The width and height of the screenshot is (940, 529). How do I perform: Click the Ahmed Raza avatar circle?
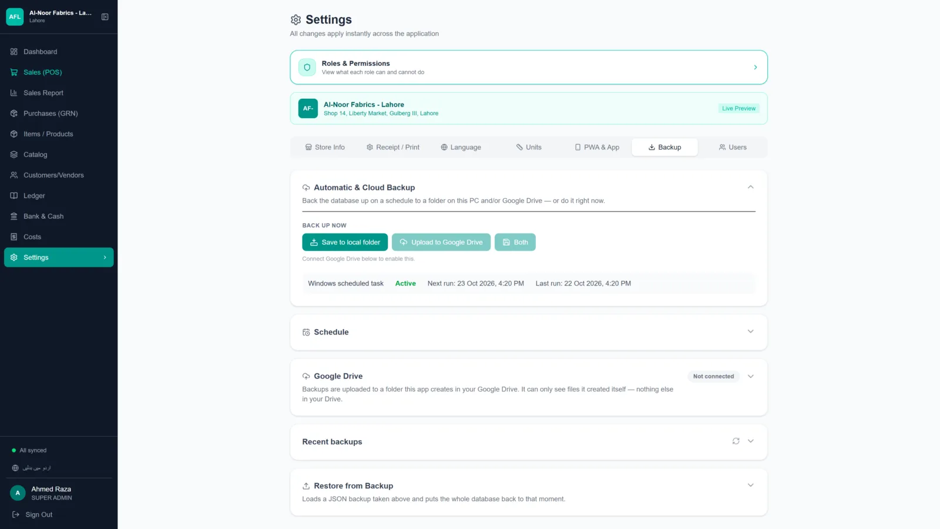coord(18,493)
